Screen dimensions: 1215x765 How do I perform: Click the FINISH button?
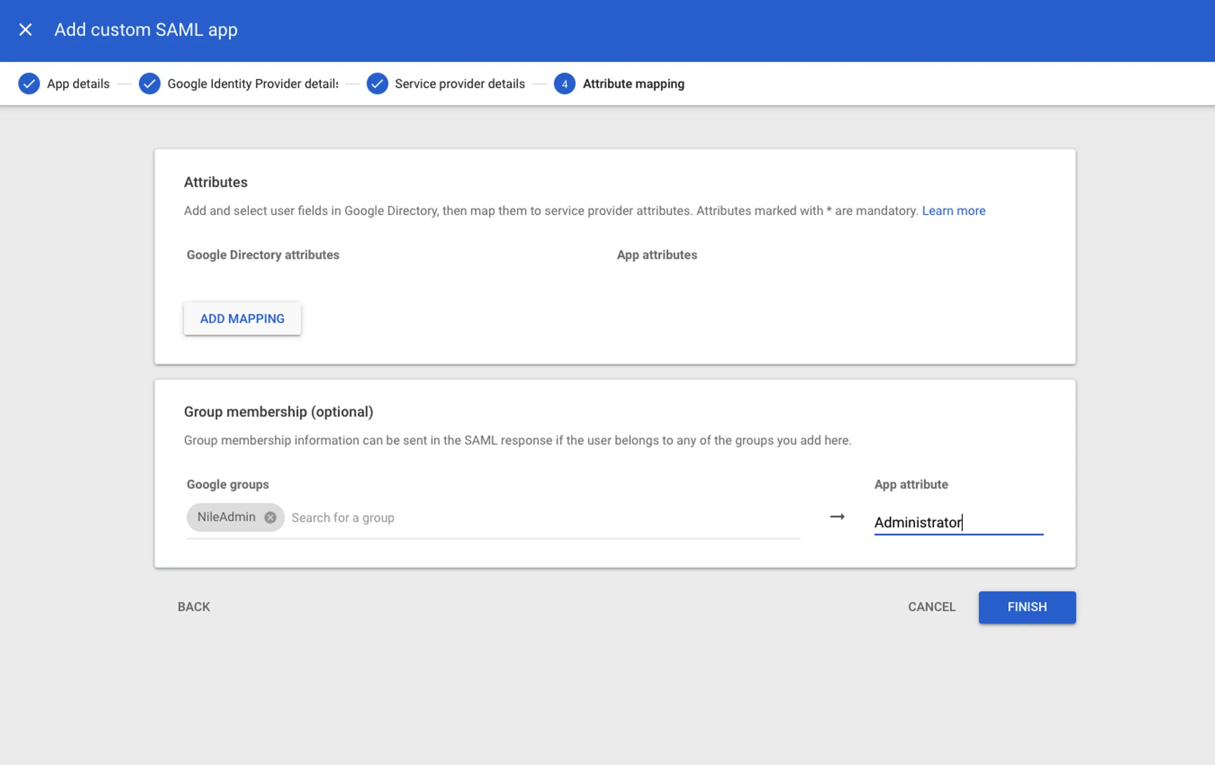(x=1027, y=607)
